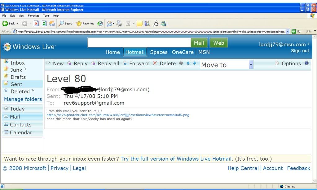Go to the browser home page icon
Viewport: 317px width, 190px height.
click(x=52, y=24)
